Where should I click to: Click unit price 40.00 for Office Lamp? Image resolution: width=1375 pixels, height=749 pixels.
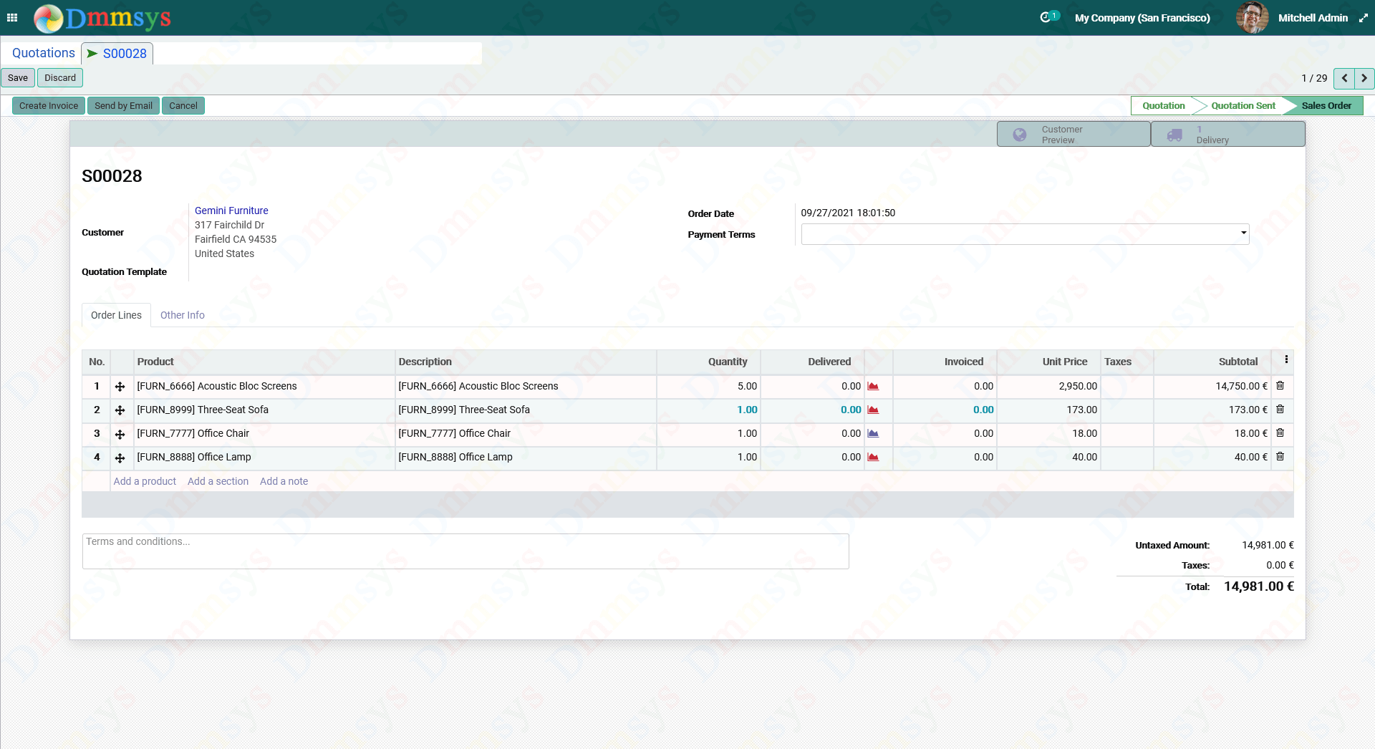click(1048, 457)
